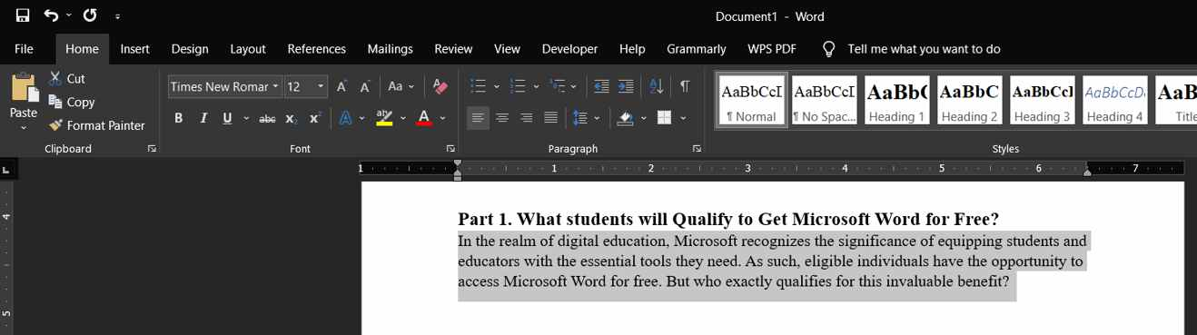Open the Grammarly tab

click(697, 49)
